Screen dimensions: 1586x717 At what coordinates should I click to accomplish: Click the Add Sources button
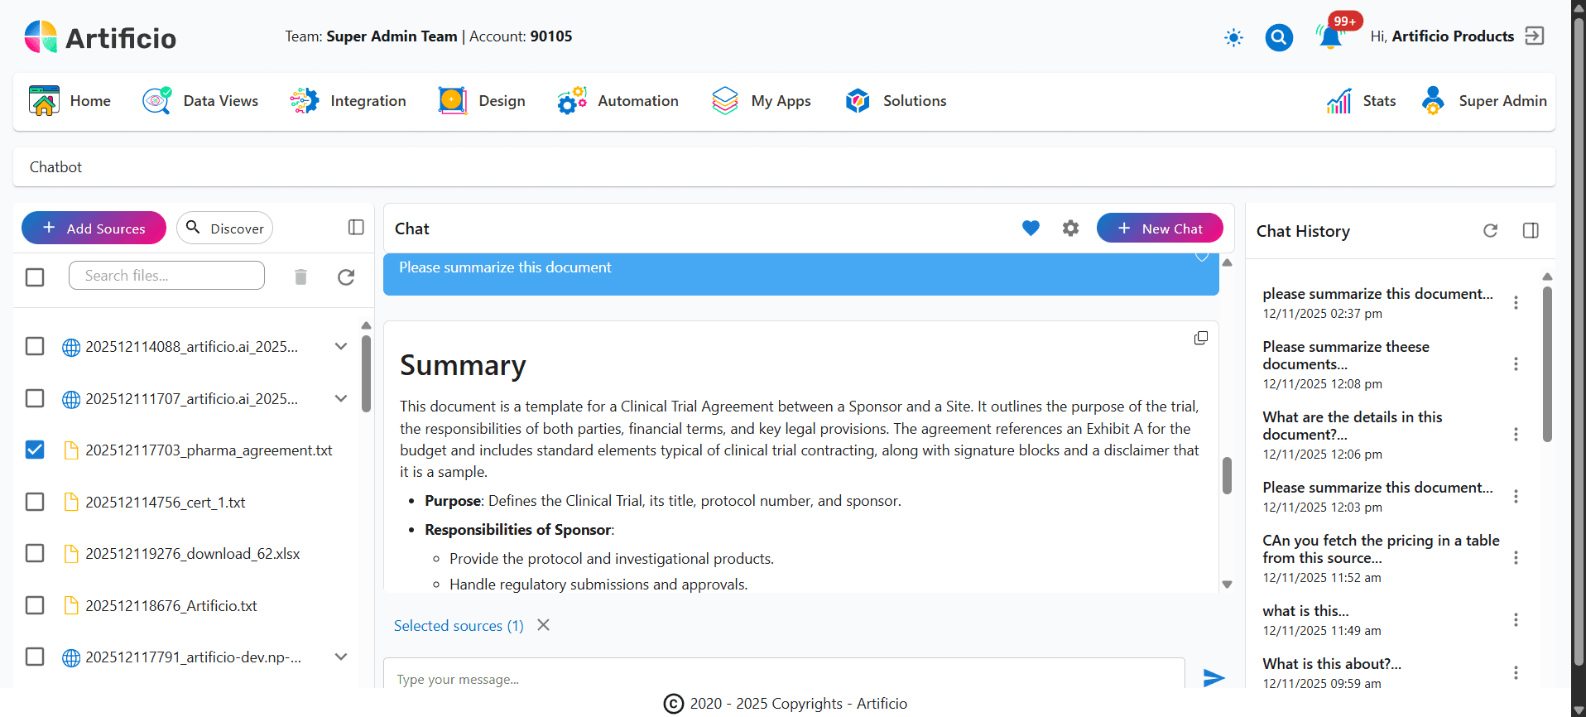94,229
